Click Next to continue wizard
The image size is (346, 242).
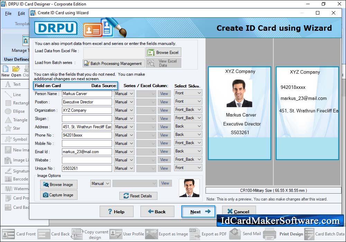pyautogui.click(x=198, y=212)
